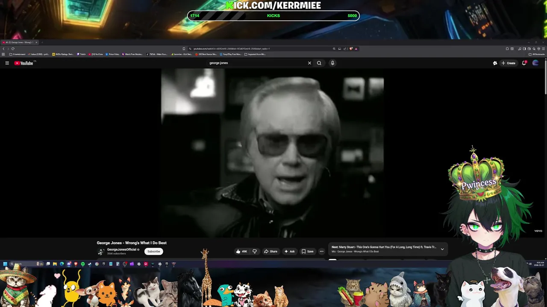Open the GeorgeJonesOfficial channel link

click(121, 249)
